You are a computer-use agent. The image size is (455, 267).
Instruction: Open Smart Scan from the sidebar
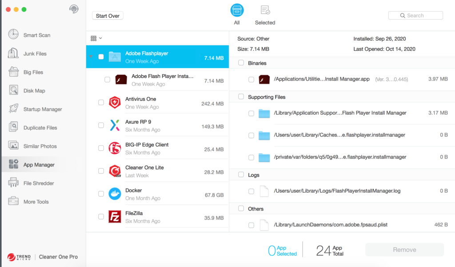click(x=36, y=35)
